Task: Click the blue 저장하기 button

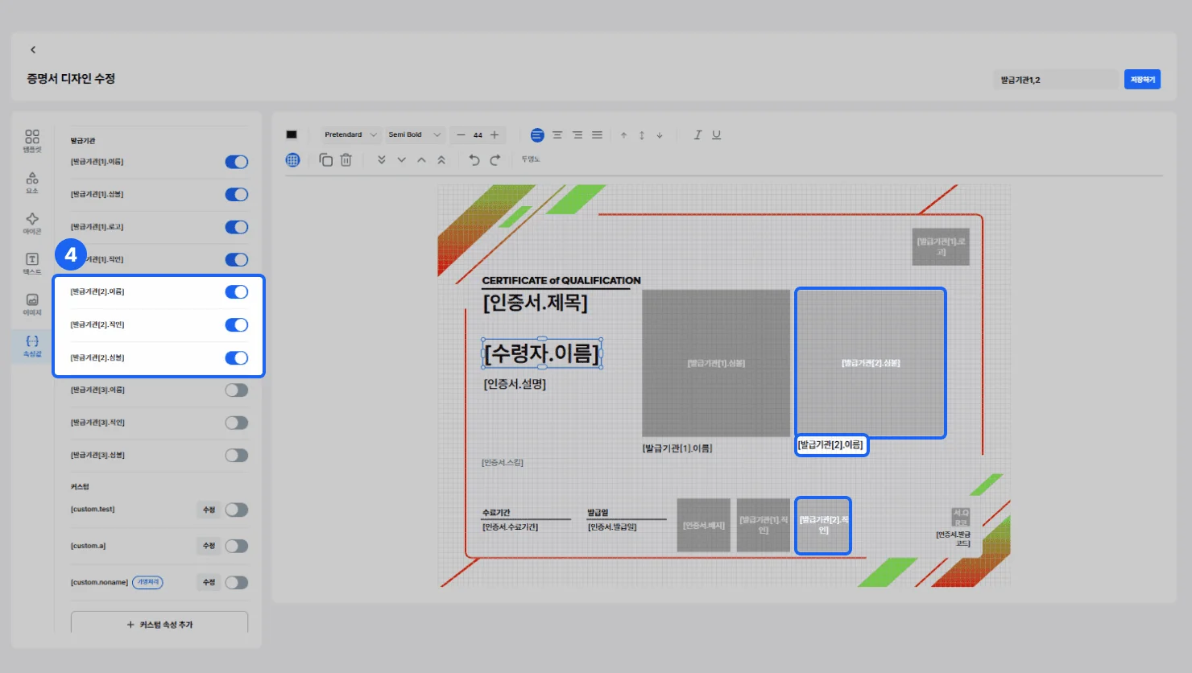Action: 1142,80
